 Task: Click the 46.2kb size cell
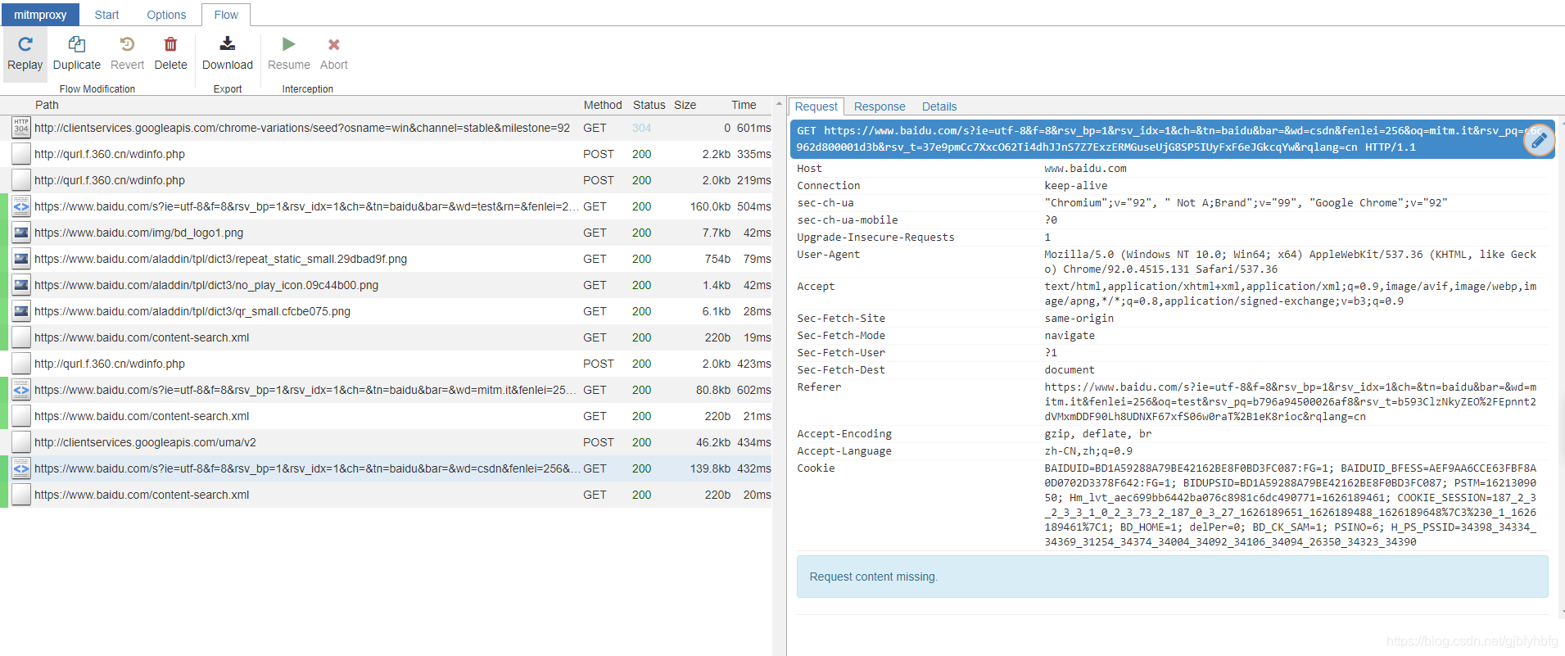713,442
